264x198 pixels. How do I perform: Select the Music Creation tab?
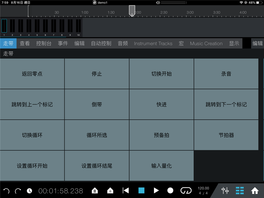pos(206,44)
